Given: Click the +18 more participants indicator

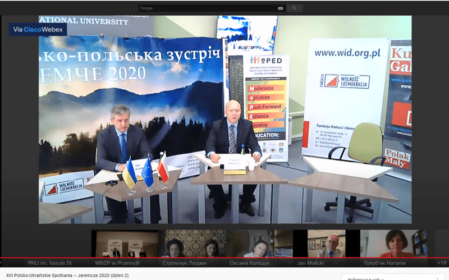Looking at the screenshot, I should tap(441, 263).
